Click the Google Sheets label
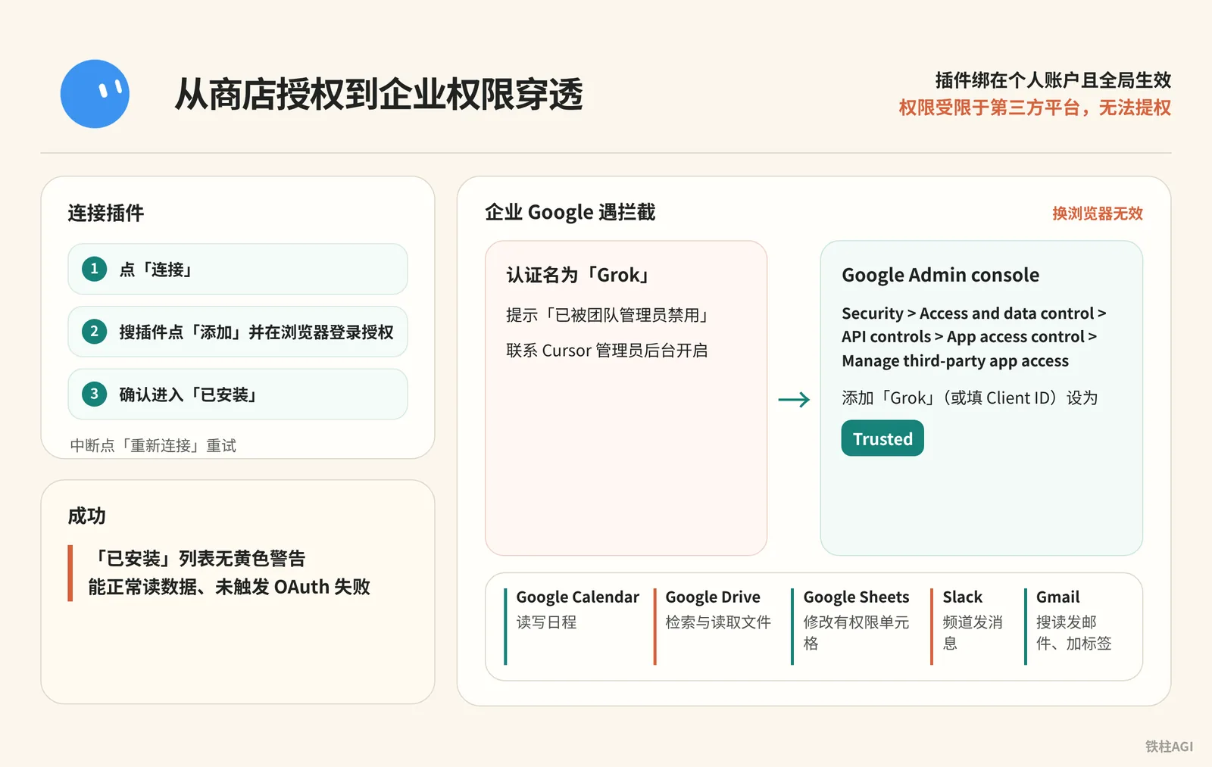Screen dimensions: 1212x767 [856, 597]
